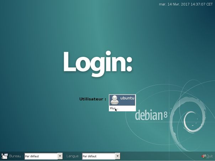Click the Bureau 'Par défaut' combo field
The width and height of the screenshot is (215, 161).
[43, 156]
